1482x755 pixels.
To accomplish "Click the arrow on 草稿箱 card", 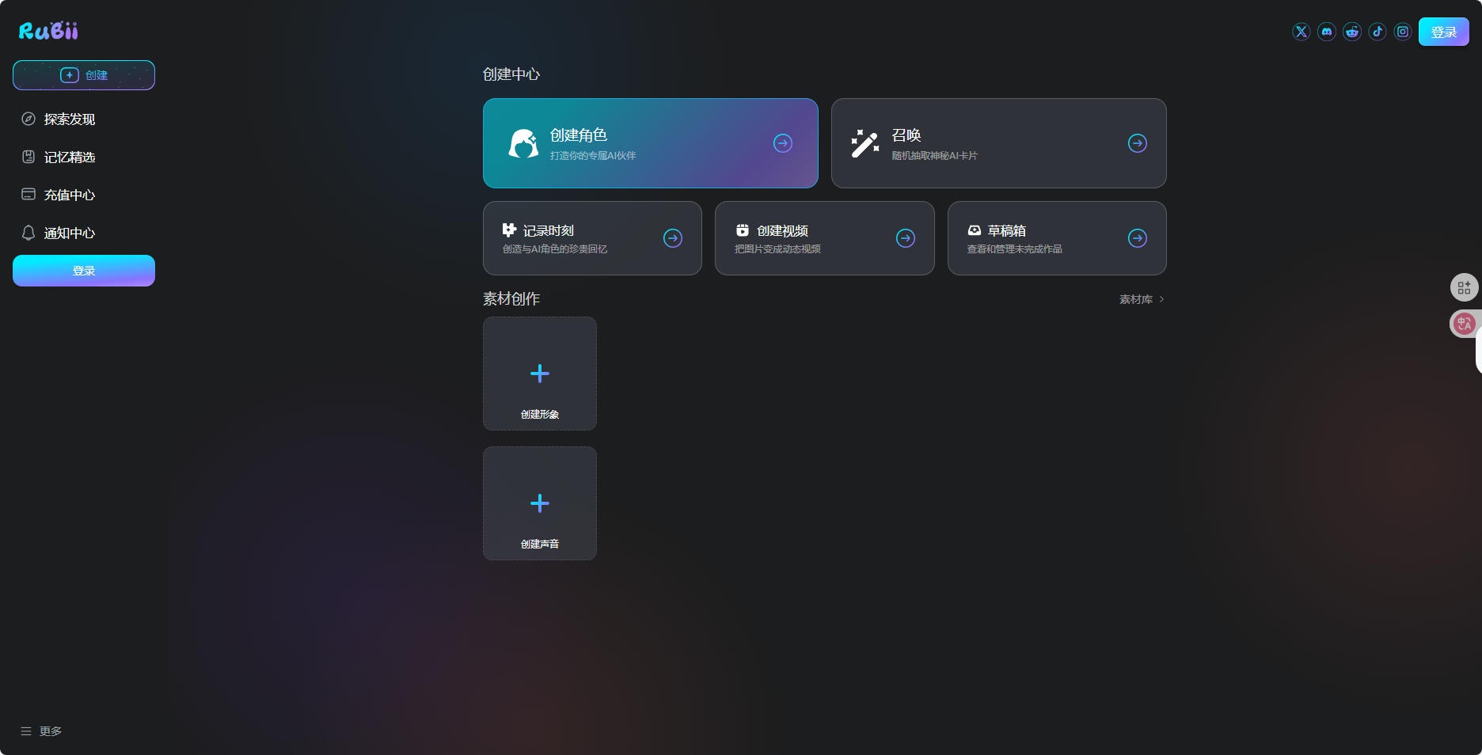I will [x=1137, y=238].
